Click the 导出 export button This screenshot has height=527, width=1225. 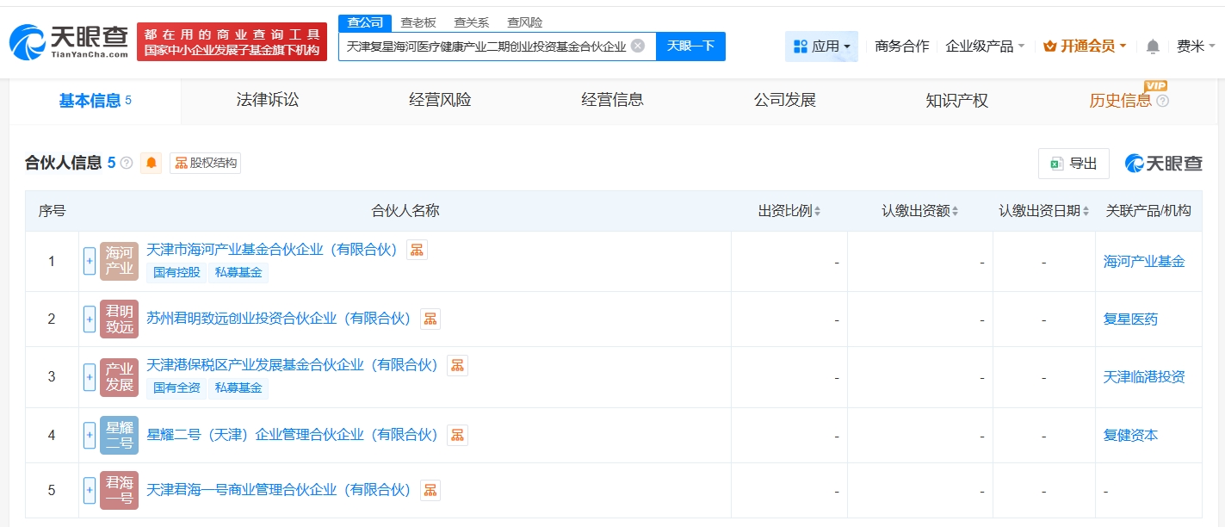[1073, 164]
